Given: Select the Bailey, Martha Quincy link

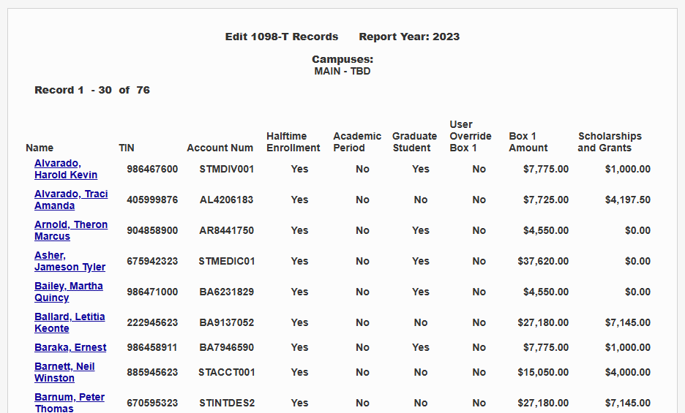Looking at the screenshot, I should pos(68,292).
